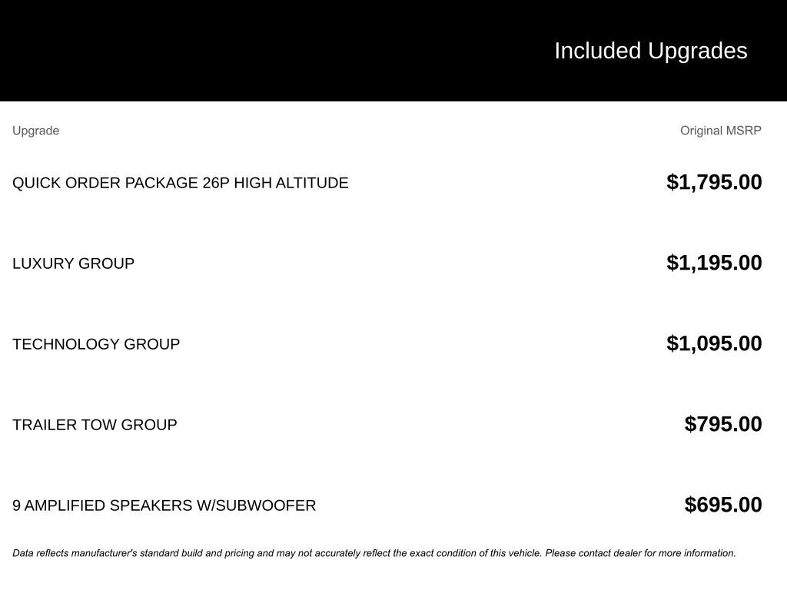The width and height of the screenshot is (787, 590).
Task: Click the Included Upgrades heading
Action: pyautogui.click(x=650, y=51)
